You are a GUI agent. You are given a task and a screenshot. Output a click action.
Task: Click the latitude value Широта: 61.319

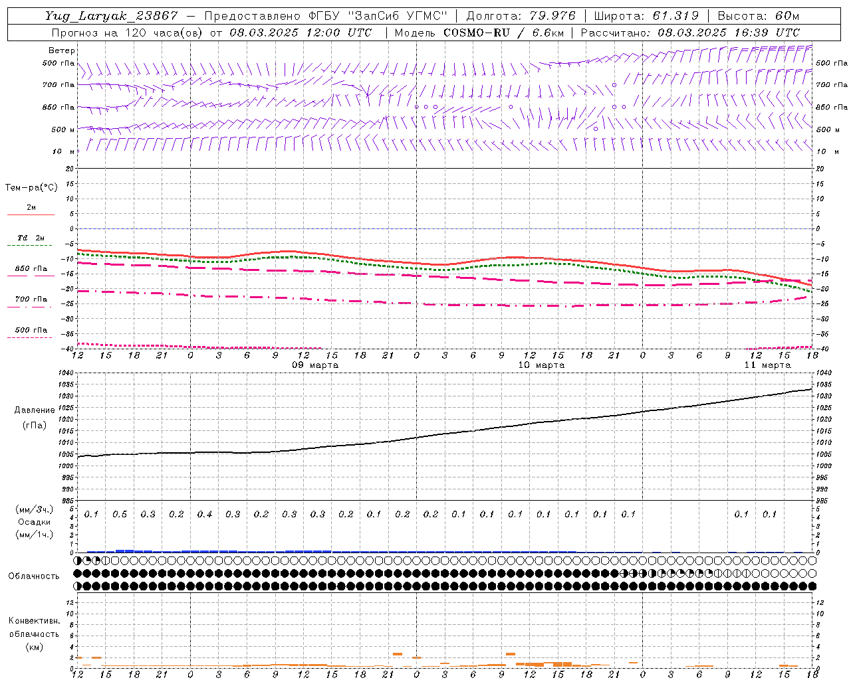coord(646,16)
